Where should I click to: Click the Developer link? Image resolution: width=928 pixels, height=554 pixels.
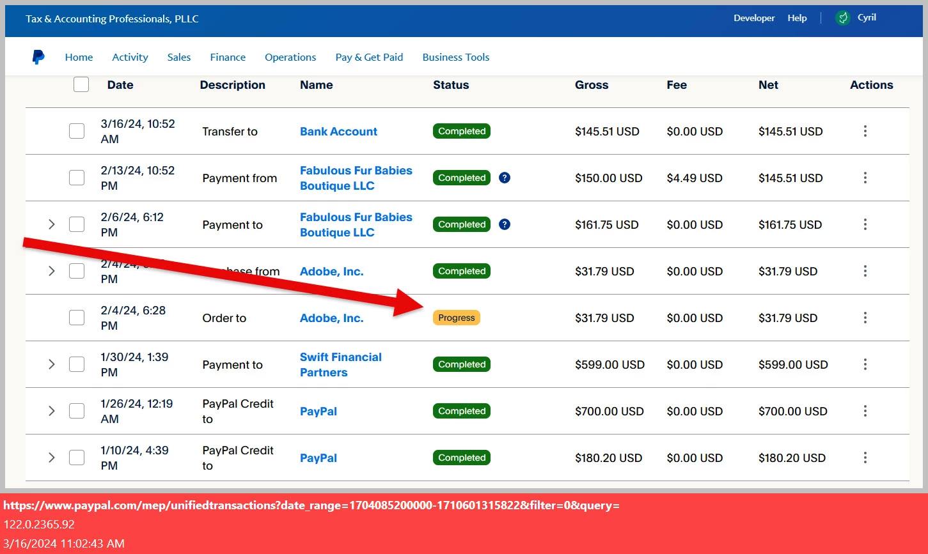(754, 18)
